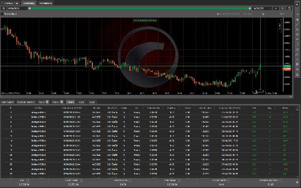Select the history row with ID 20
Screen dimensions: 301x188
point(149,155)
